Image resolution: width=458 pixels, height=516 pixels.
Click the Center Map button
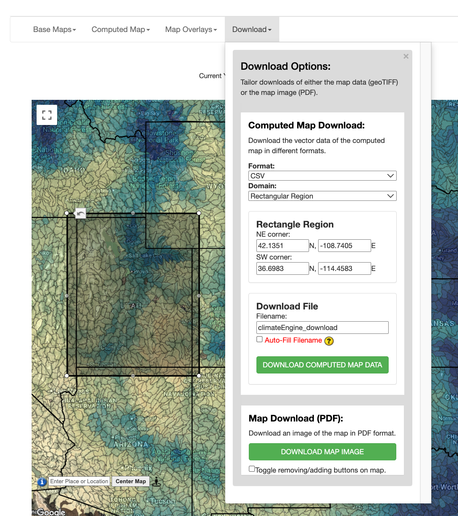tap(131, 481)
